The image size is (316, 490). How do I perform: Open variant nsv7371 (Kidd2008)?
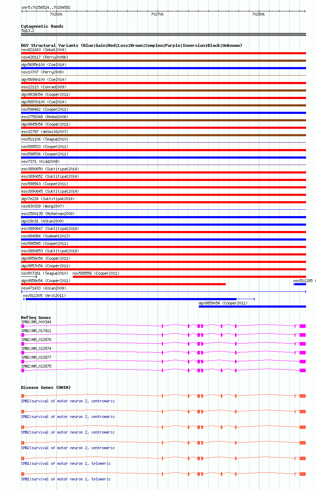[40, 161]
